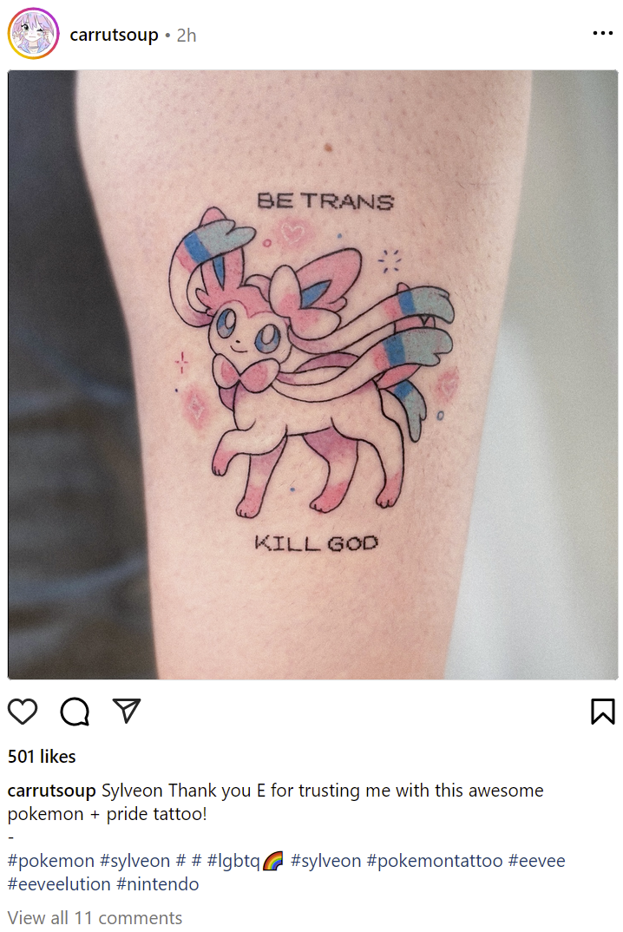623x932 pixels.
Task: Open the #pokemontattoo hashtag
Action: click(435, 861)
